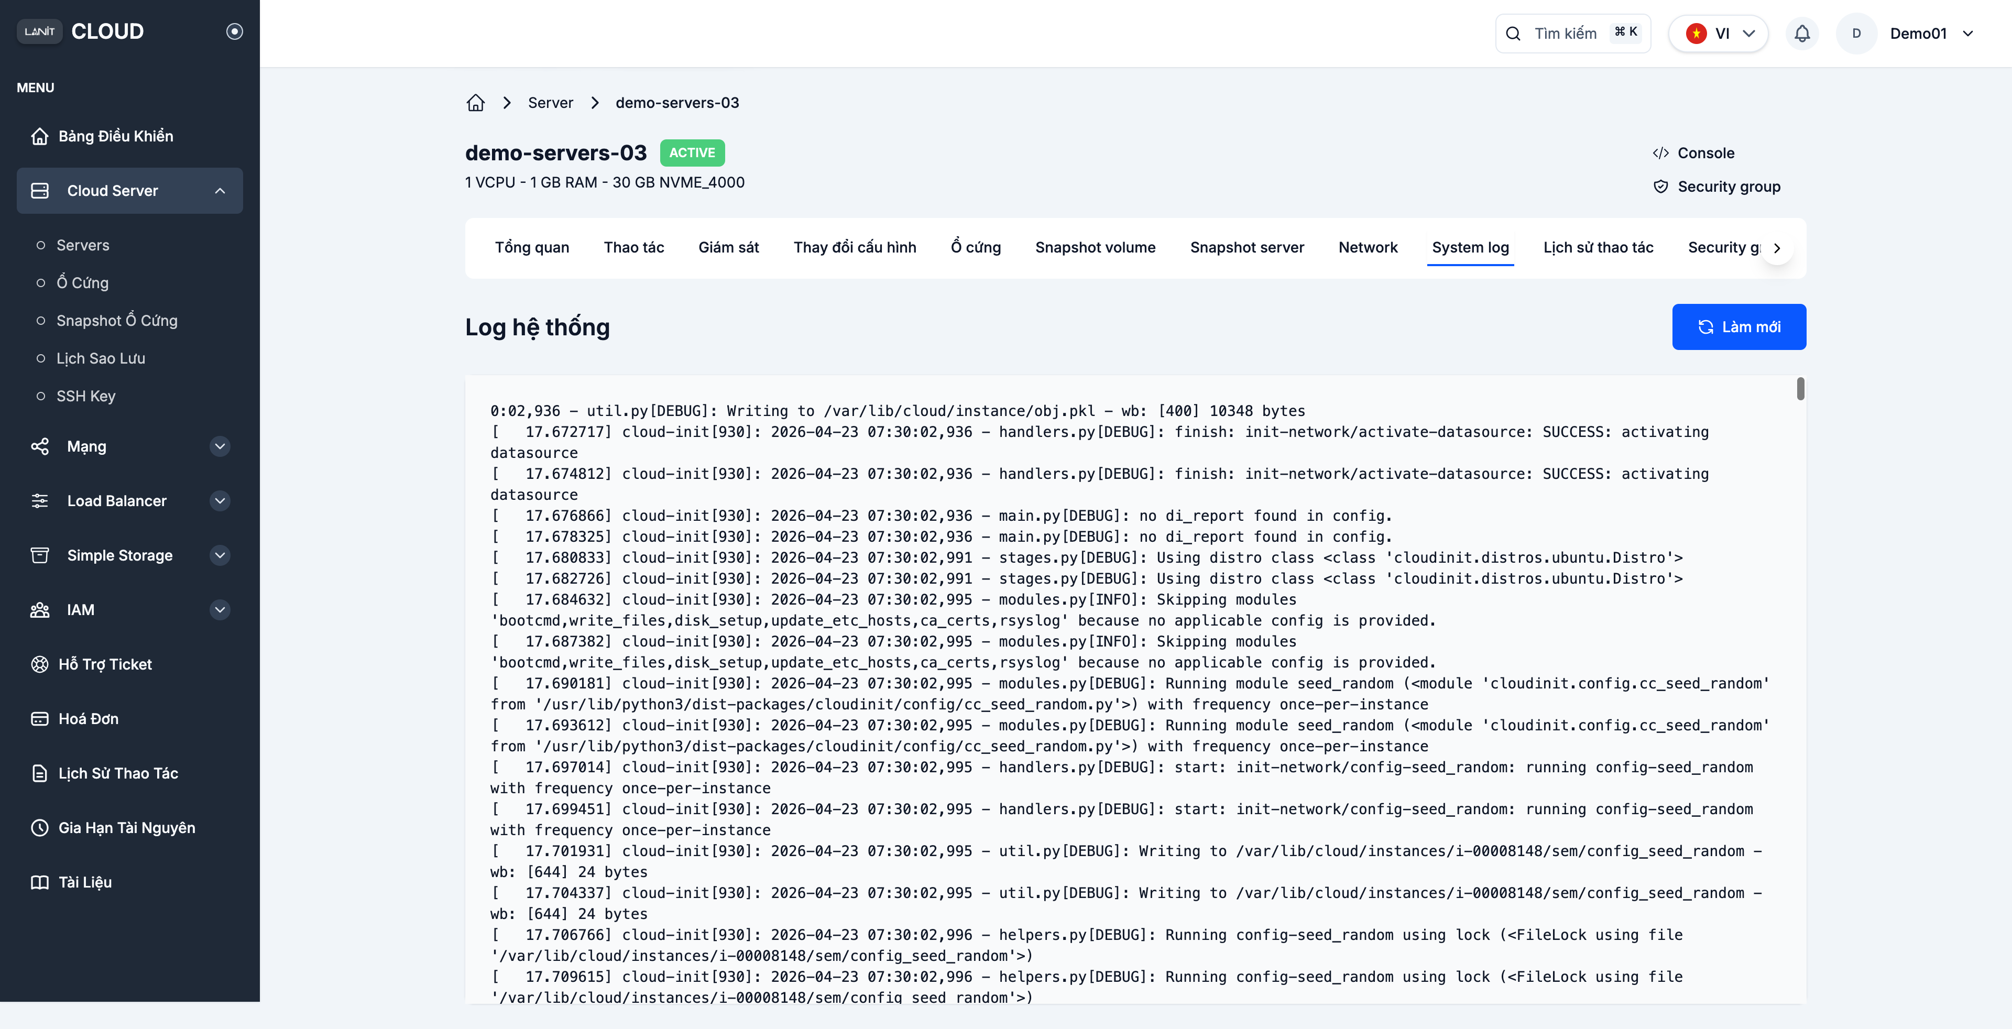Image resolution: width=2012 pixels, height=1029 pixels.
Task: Click the Log hệ thống heading
Action: click(538, 327)
